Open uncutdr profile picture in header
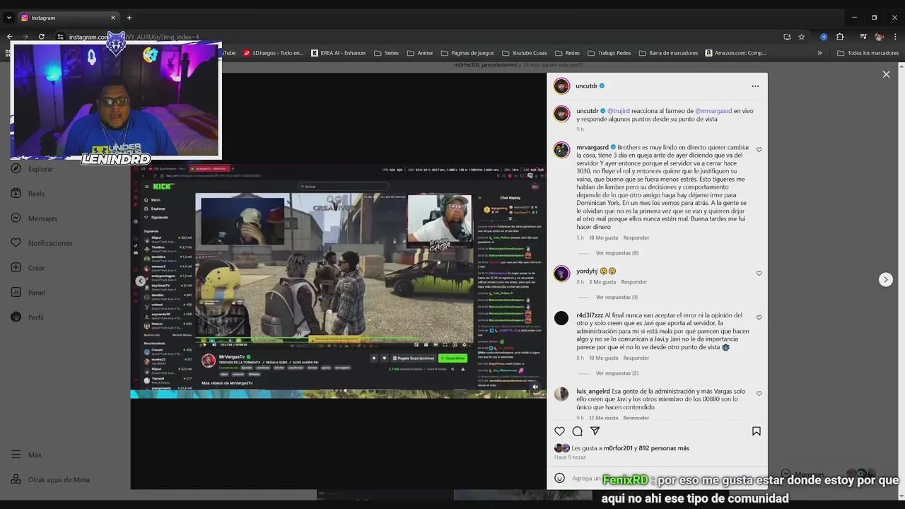 pos(561,86)
